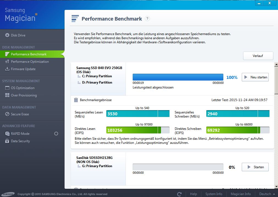Click the Secure Erase circle-slash icon

click(x=7, y=114)
